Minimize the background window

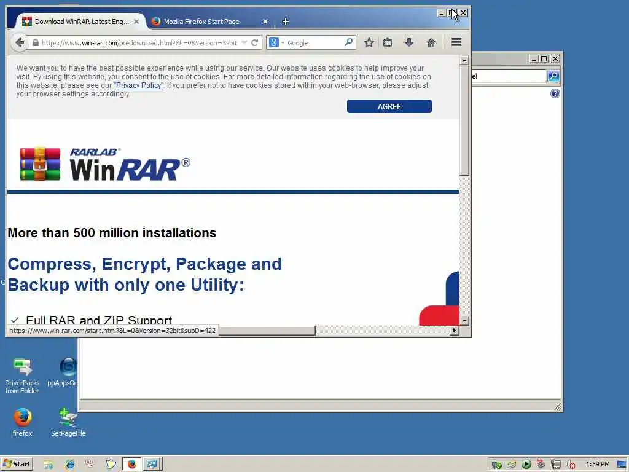(534, 59)
